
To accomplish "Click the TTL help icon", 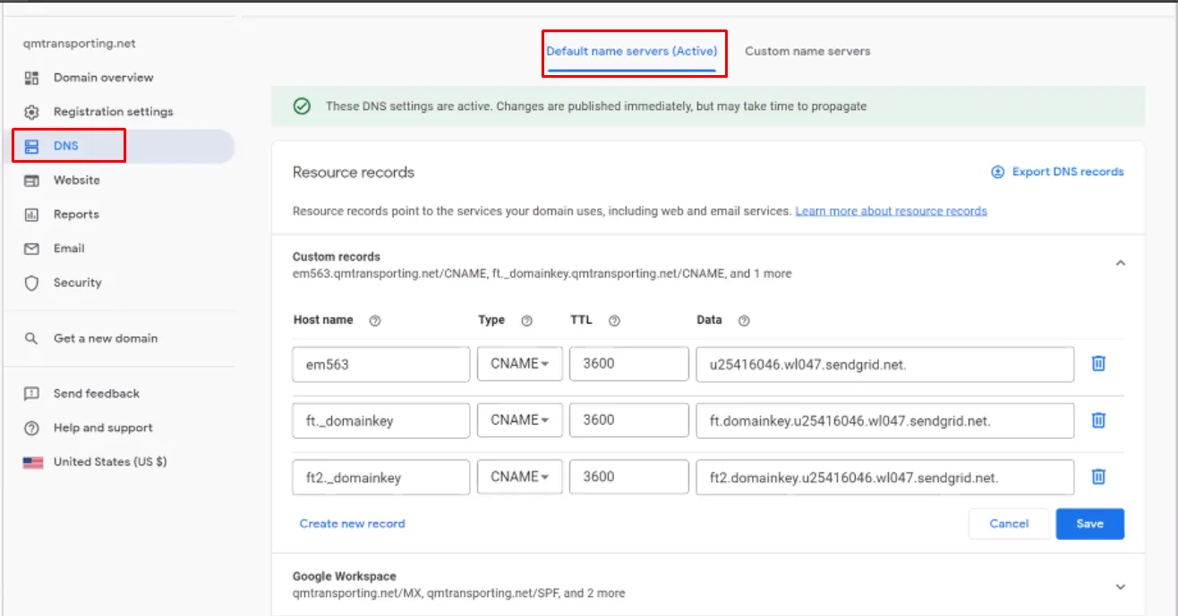I will coord(614,321).
